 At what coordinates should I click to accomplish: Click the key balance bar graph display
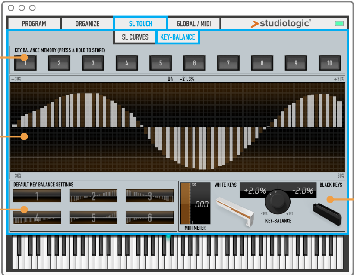(x=177, y=127)
